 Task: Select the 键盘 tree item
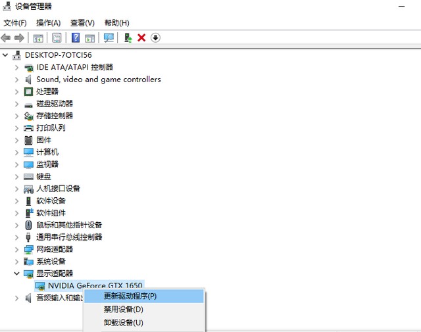[x=43, y=176]
